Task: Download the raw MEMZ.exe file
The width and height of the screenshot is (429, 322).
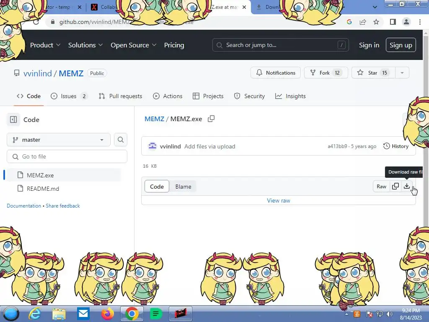Action: (x=406, y=187)
